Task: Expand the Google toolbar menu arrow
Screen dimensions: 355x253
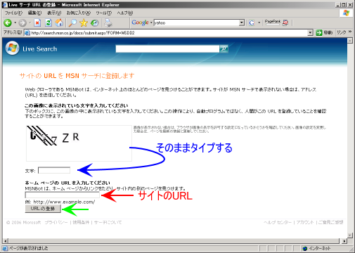Action: point(151,22)
